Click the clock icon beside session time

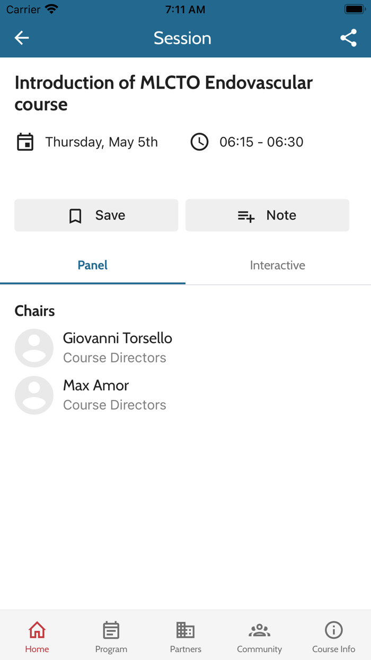coord(199,142)
